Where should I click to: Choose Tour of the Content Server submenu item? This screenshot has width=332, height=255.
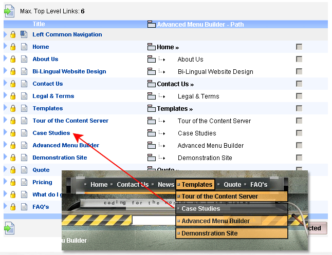(232, 196)
